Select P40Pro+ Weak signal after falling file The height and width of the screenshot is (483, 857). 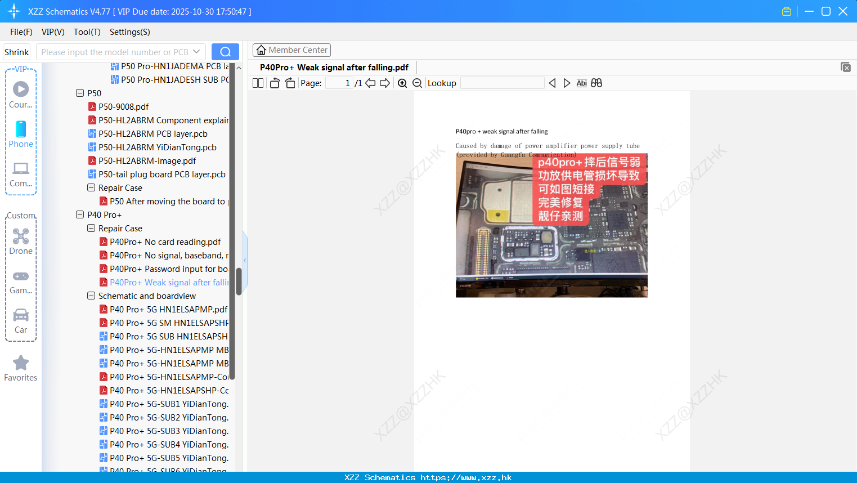click(164, 282)
